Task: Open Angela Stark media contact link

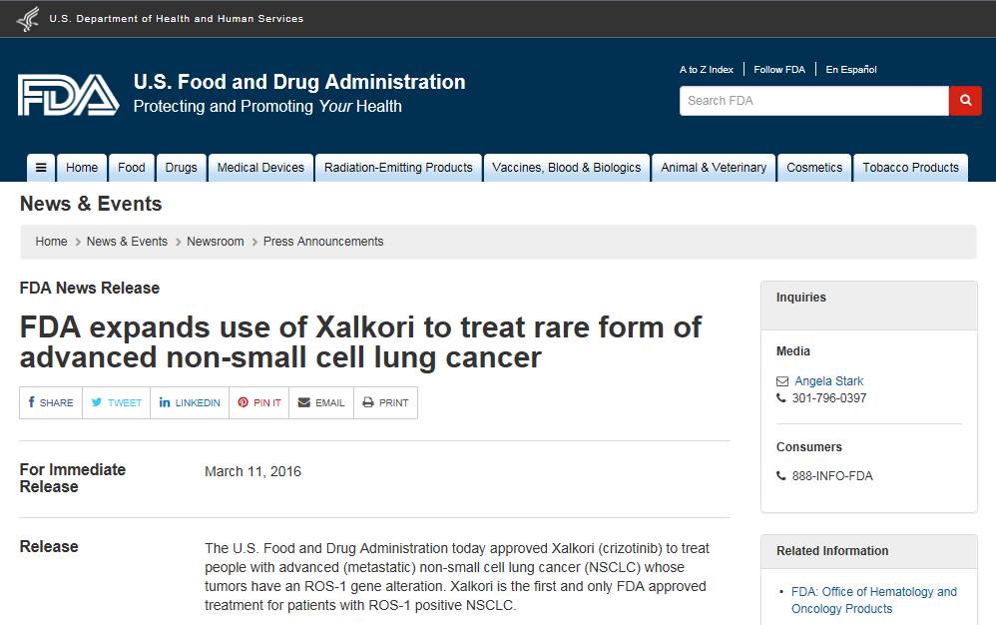Action: click(828, 381)
